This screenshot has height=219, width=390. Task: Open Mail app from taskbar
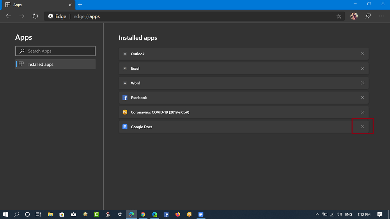pos(73,214)
